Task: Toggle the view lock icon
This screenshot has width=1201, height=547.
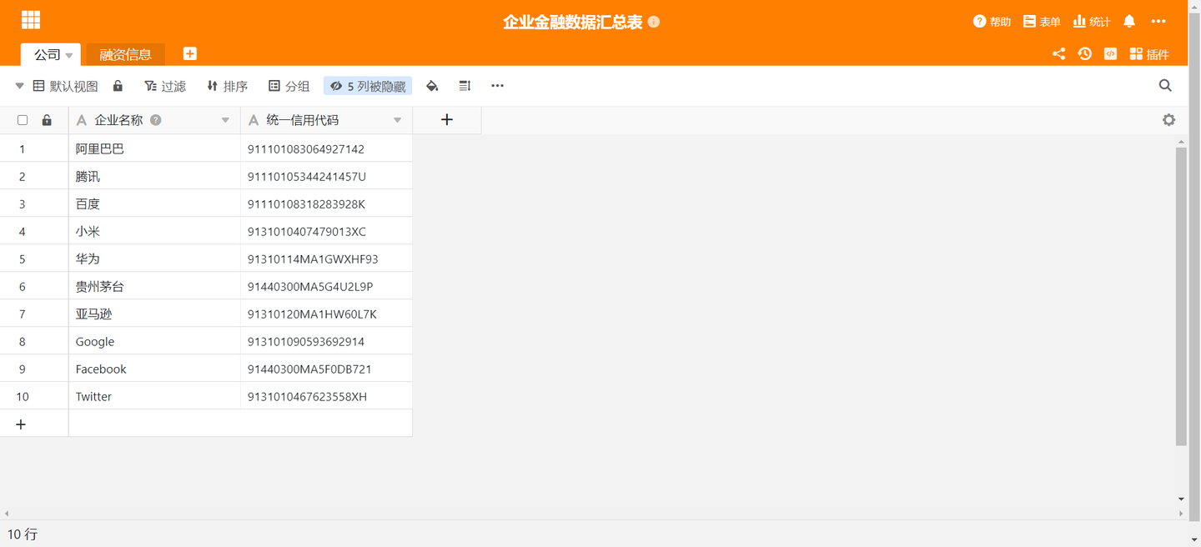Action: tap(118, 85)
